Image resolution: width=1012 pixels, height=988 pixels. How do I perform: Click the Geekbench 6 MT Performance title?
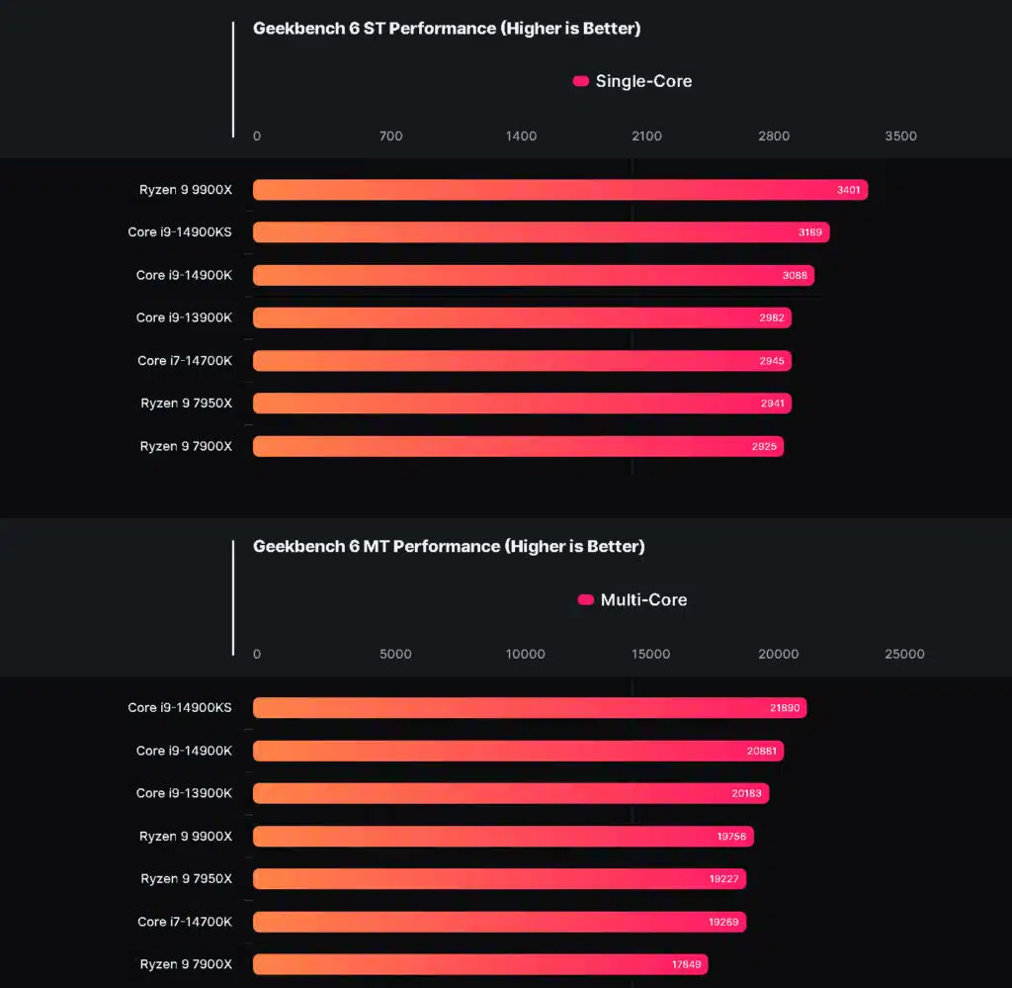[449, 547]
